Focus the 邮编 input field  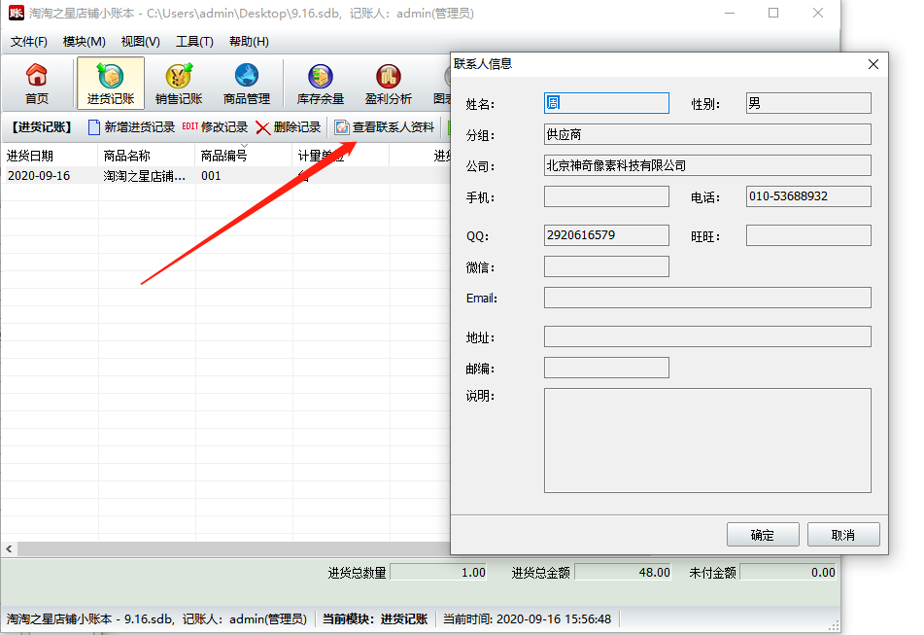606,368
